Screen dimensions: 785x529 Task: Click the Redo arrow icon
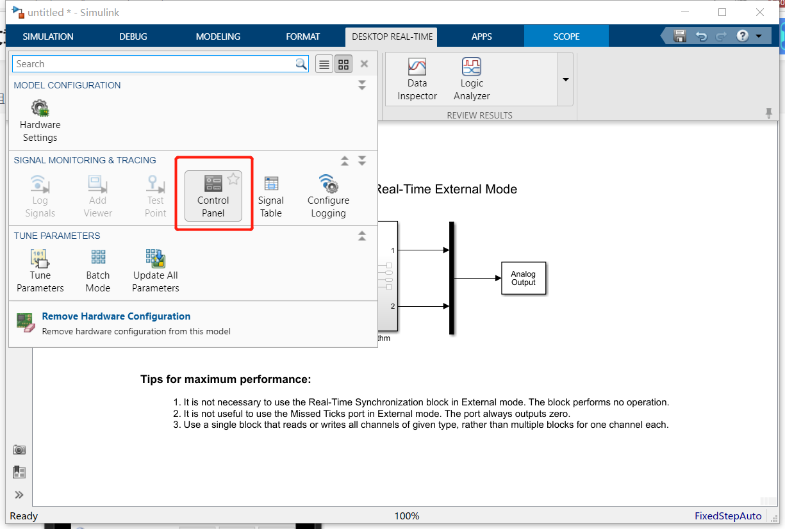pos(721,37)
